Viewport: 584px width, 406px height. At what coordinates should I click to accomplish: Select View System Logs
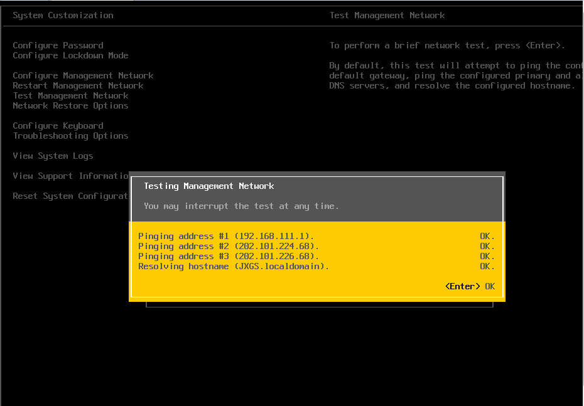(x=53, y=156)
